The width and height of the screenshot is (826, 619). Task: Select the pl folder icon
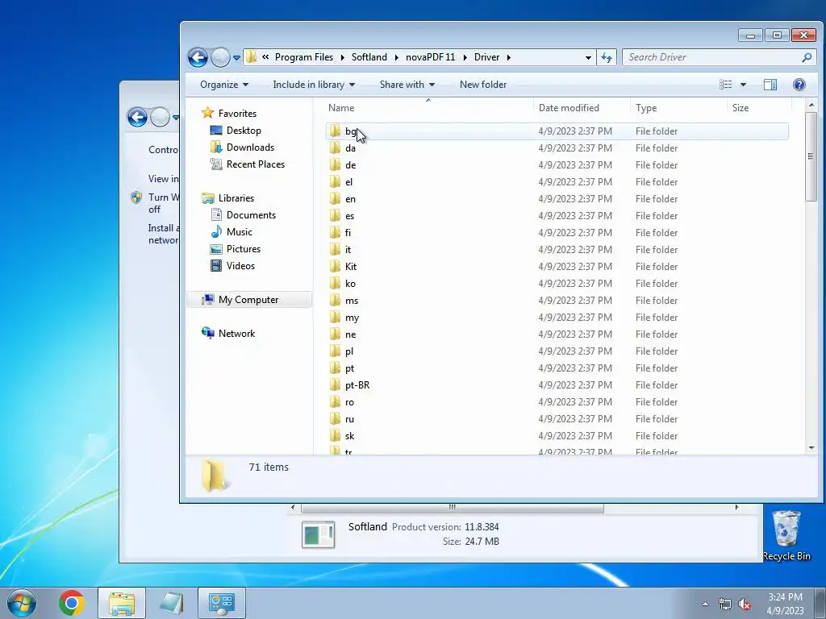coord(335,351)
